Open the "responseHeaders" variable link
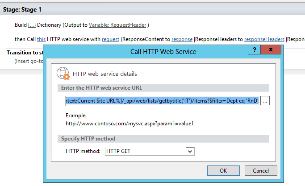This screenshot has width=305, height=186. pos(264,39)
